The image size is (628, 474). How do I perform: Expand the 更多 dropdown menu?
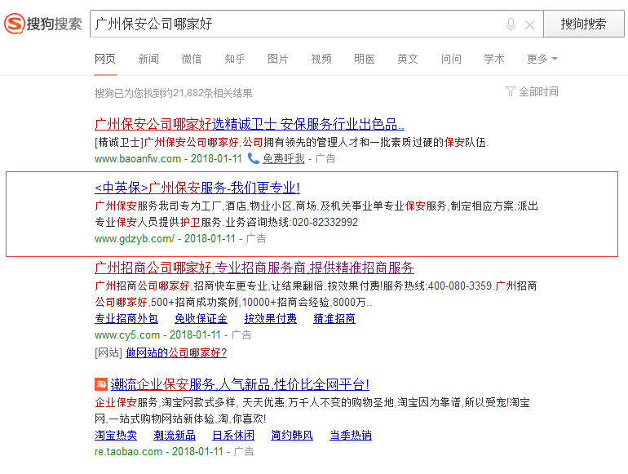pos(542,59)
